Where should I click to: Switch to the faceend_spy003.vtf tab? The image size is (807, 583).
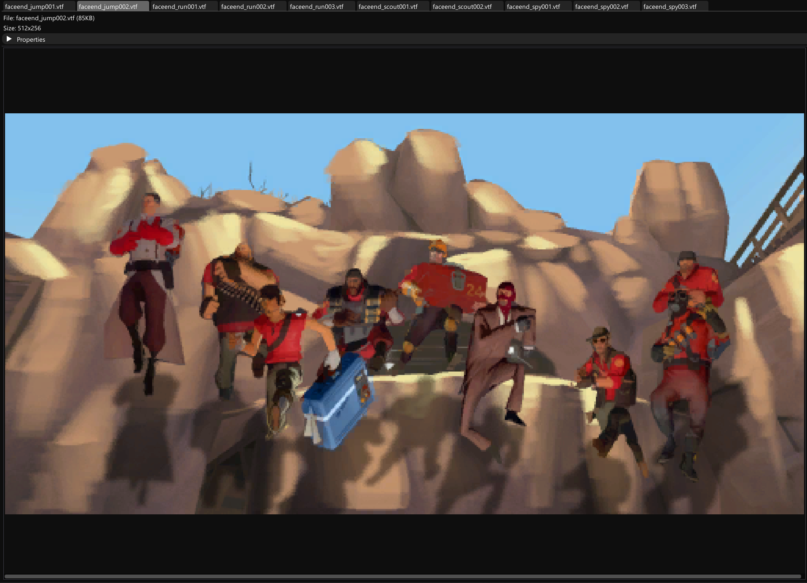pyautogui.click(x=675, y=6)
